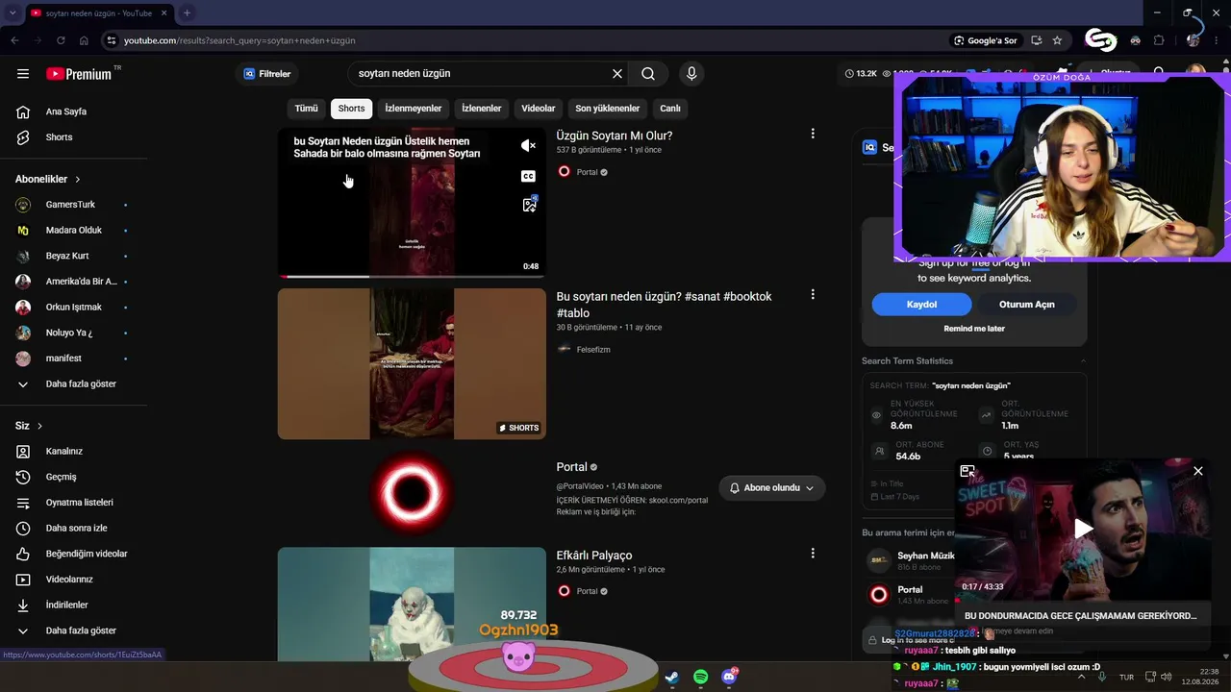Select the İzlenenler filter chip
The height and width of the screenshot is (692, 1231).
click(x=481, y=109)
